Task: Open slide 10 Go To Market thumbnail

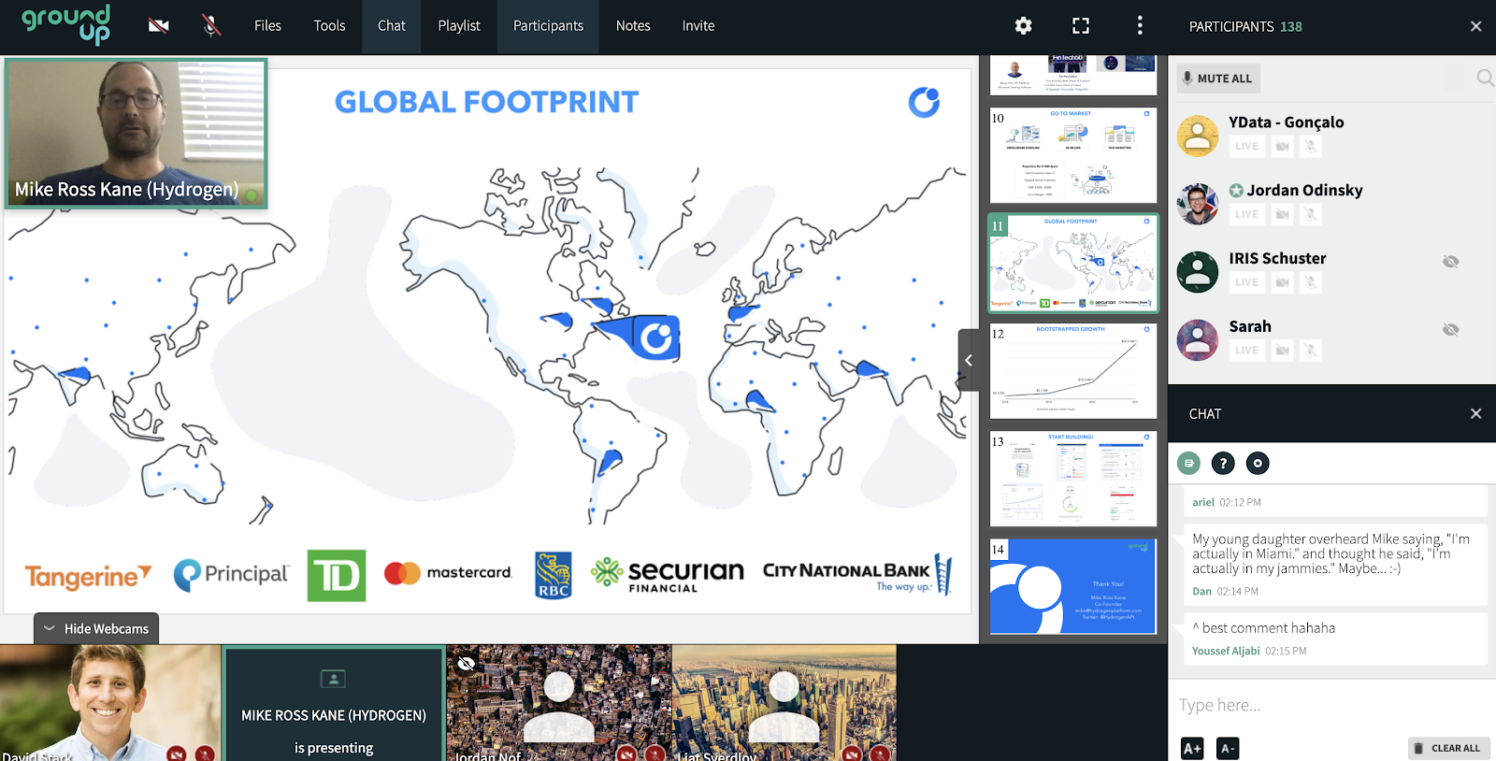Action: point(1073,155)
